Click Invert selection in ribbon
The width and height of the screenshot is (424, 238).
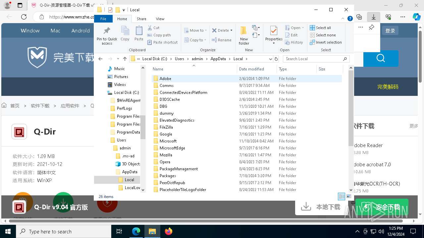(x=326, y=42)
